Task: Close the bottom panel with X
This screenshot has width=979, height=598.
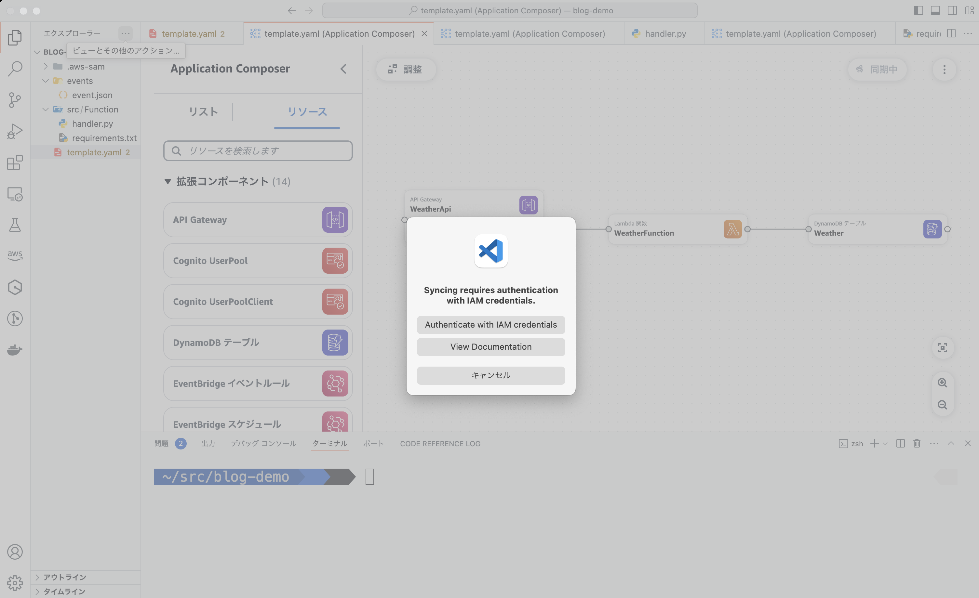Action: tap(968, 443)
